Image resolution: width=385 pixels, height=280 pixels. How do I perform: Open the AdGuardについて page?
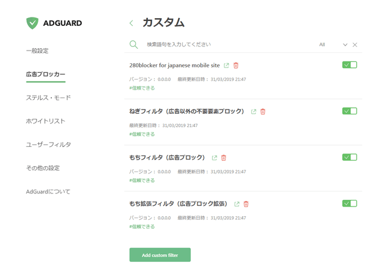click(x=48, y=191)
